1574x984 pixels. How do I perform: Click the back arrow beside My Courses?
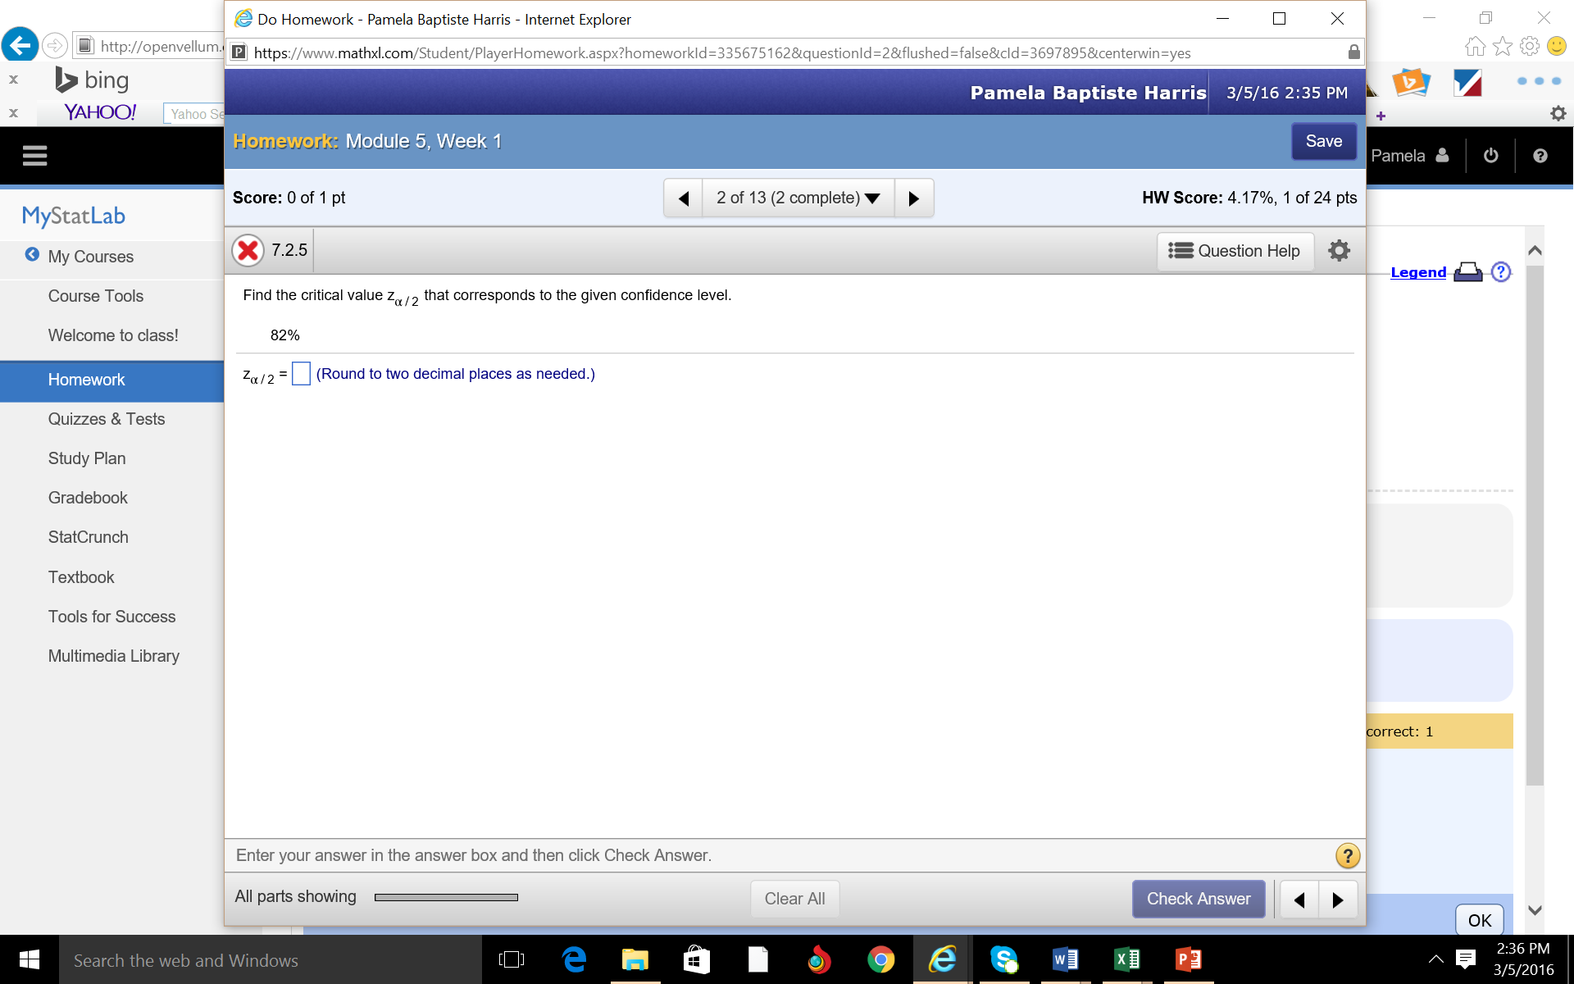pos(32,255)
